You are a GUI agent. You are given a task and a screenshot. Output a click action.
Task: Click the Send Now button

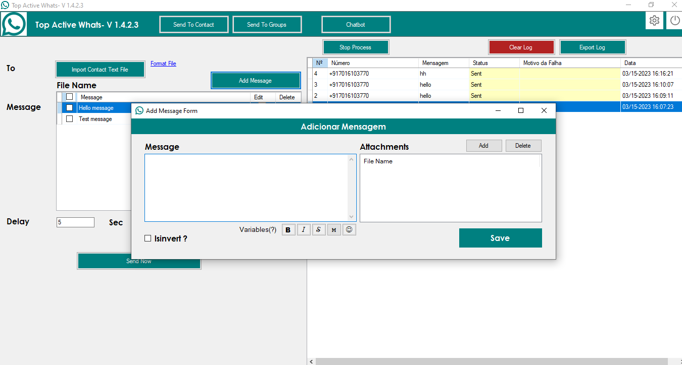pyautogui.click(x=139, y=261)
